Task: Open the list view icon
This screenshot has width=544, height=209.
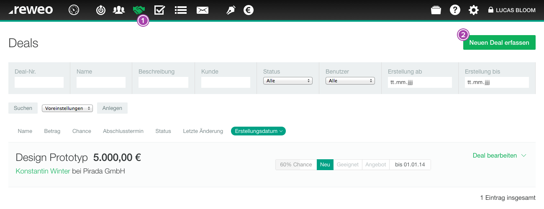Action: [181, 10]
